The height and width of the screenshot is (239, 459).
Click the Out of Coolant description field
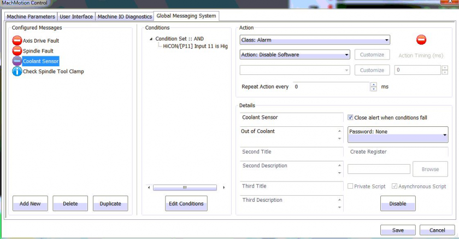(292, 135)
